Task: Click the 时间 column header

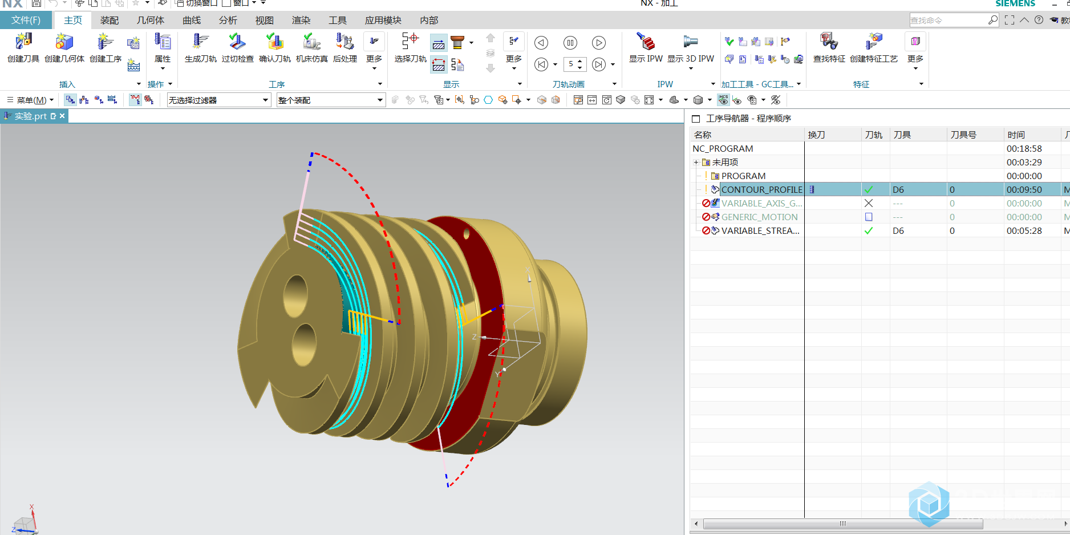Action: 1032,135
